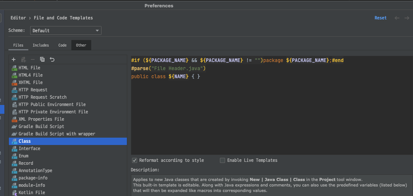Click the Reset link

[x=381, y=18]
